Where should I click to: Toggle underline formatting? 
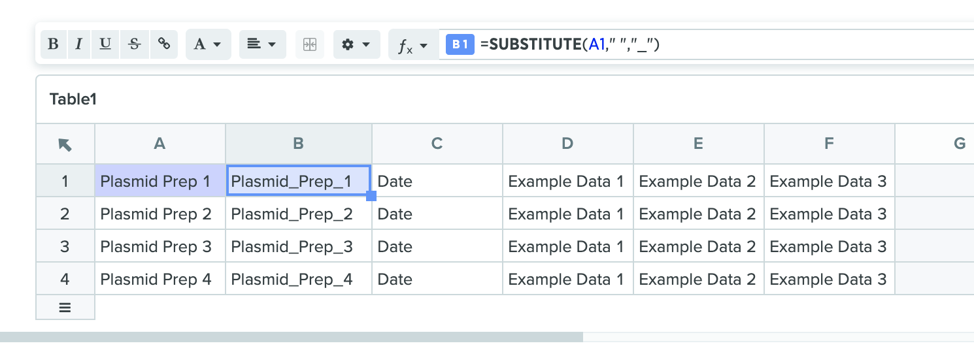click(105, 44)
